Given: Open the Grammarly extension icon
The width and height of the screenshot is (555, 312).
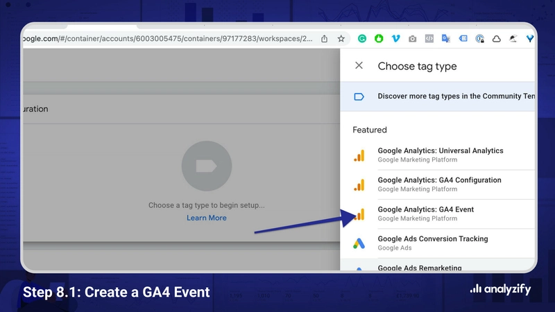Looking at the screenshot, I should (362, 39).
